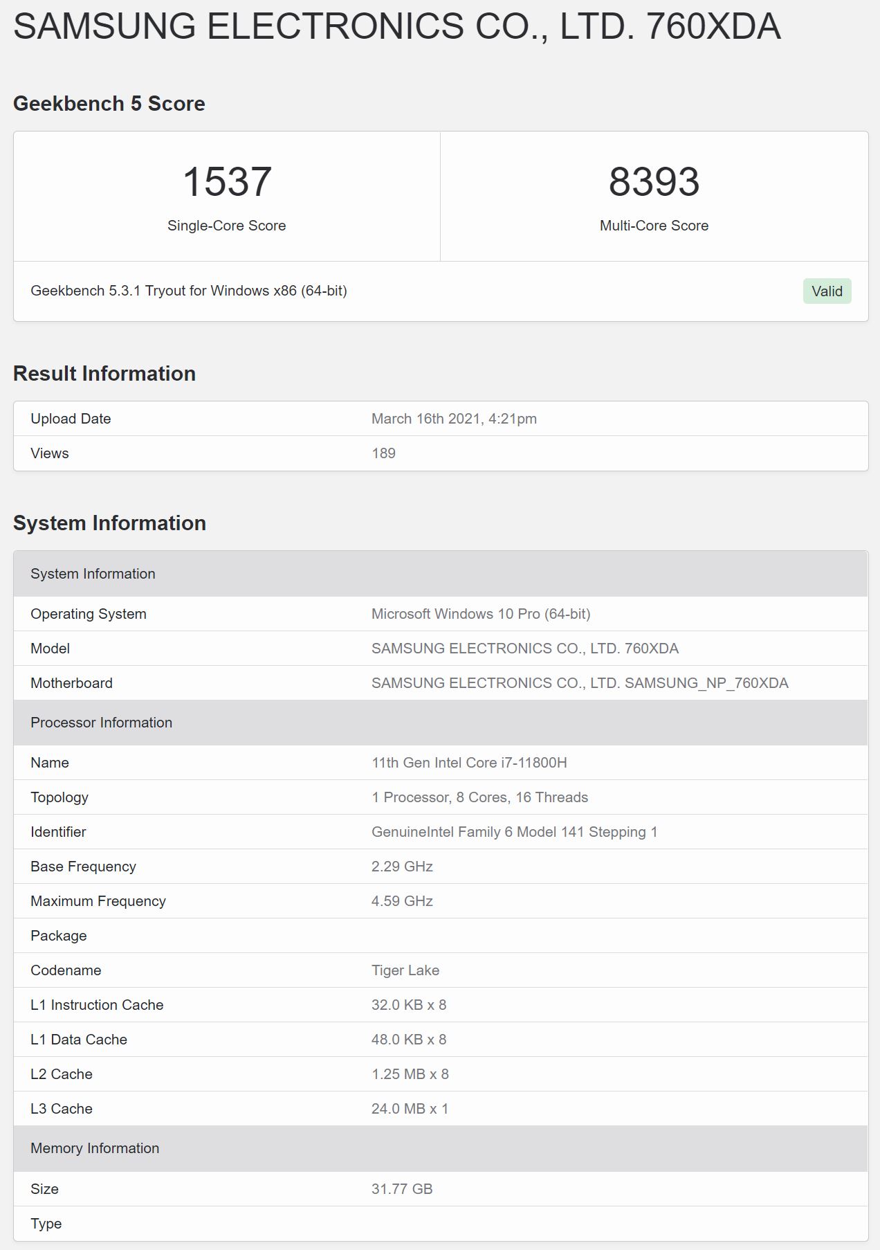The height and width of the screenshot is (1250, 880).
Task: Click the 8 Cores, 16 Threads topology value
Action: pos(479,797)
